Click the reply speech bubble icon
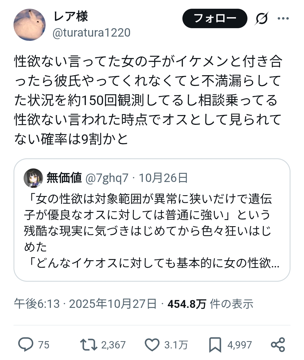 tap(26, 345)
